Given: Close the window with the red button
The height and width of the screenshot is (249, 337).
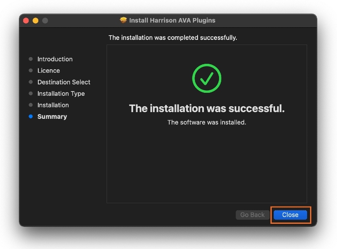Looking at the screenshot, I should pyautogui.click(x=26, y=21).
